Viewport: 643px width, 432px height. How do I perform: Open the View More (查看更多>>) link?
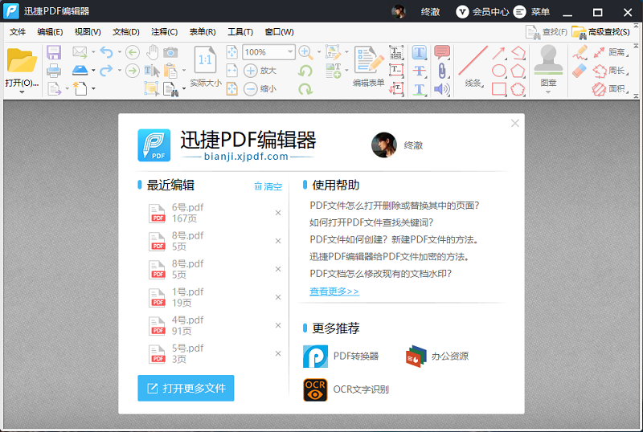pos(334,291)
